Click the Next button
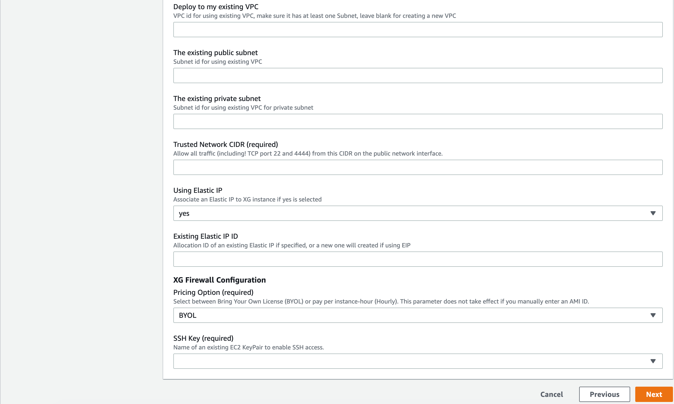Screen dimensions: 674x404 coord(654,394)
